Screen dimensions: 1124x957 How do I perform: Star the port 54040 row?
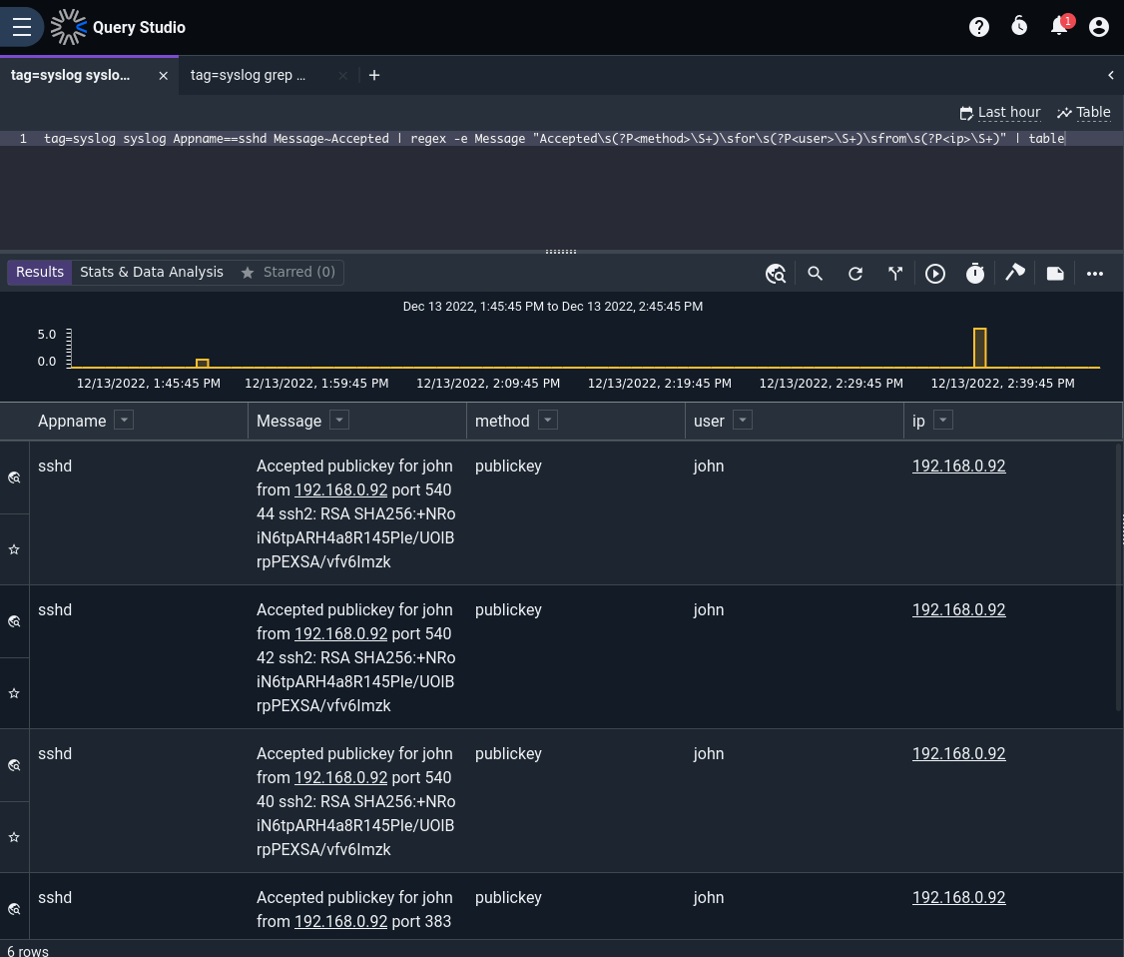[14, 837]
